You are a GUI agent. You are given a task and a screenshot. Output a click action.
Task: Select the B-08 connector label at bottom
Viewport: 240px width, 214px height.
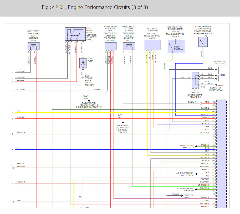click(86, 207)
